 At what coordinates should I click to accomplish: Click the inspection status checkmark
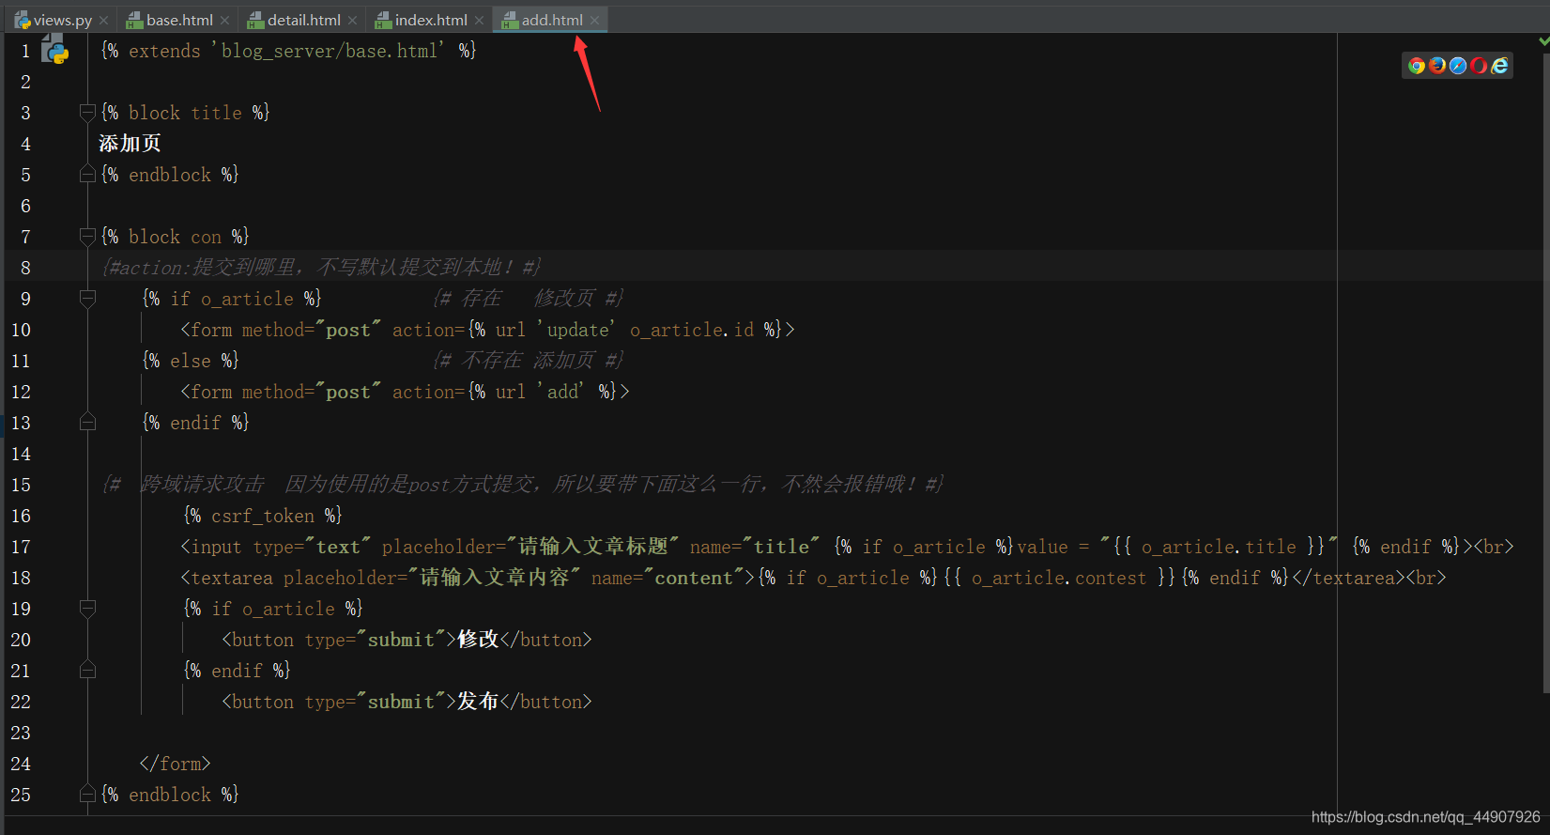(1543, 41)
